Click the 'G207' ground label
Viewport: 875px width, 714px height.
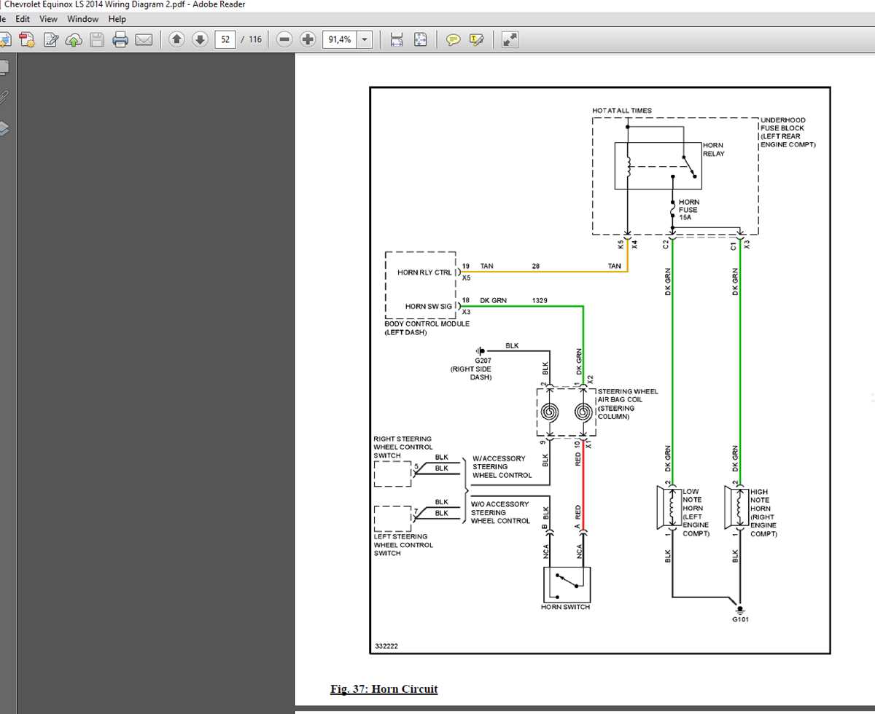click(483, 361)
